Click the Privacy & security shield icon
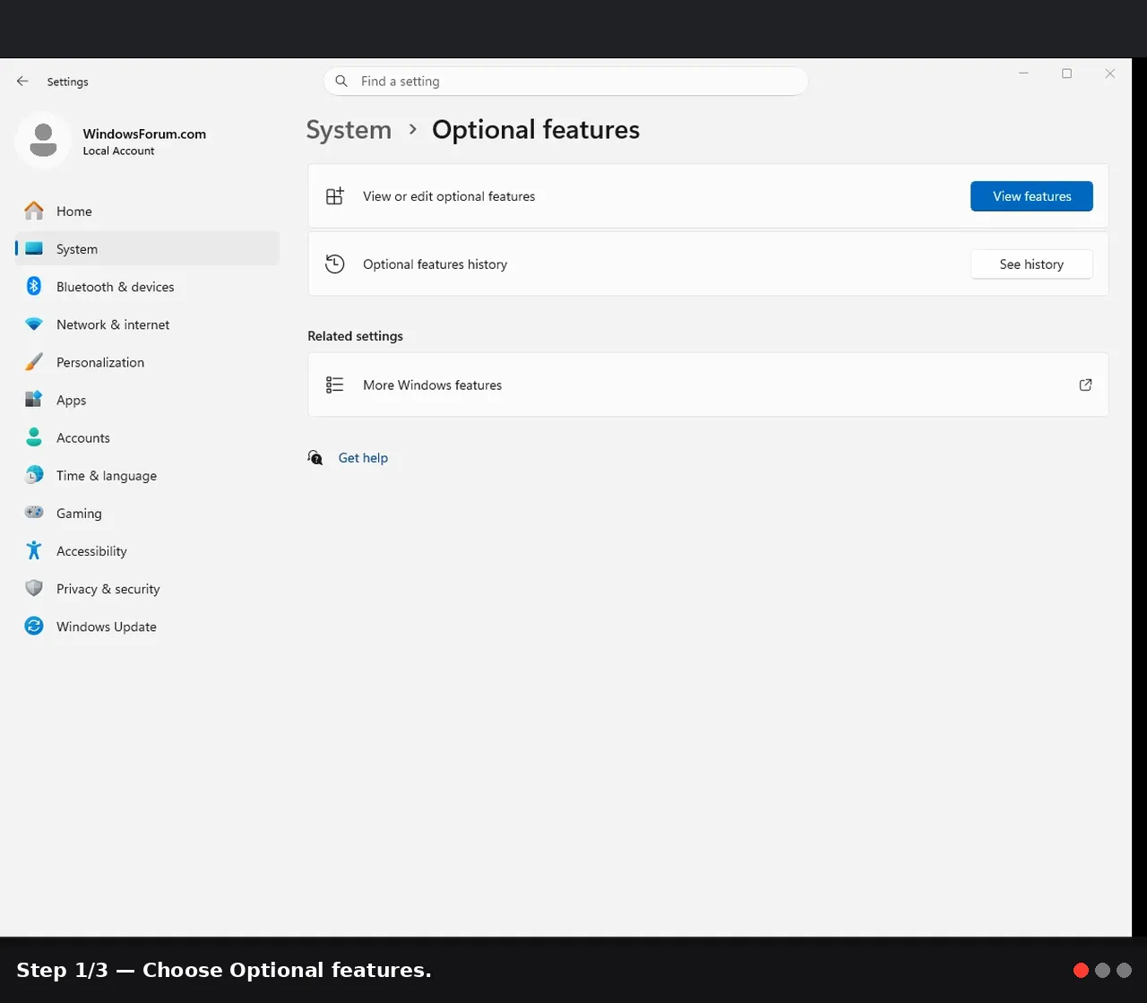This screenshot has height=1003, width=1147. pos(34,588)
